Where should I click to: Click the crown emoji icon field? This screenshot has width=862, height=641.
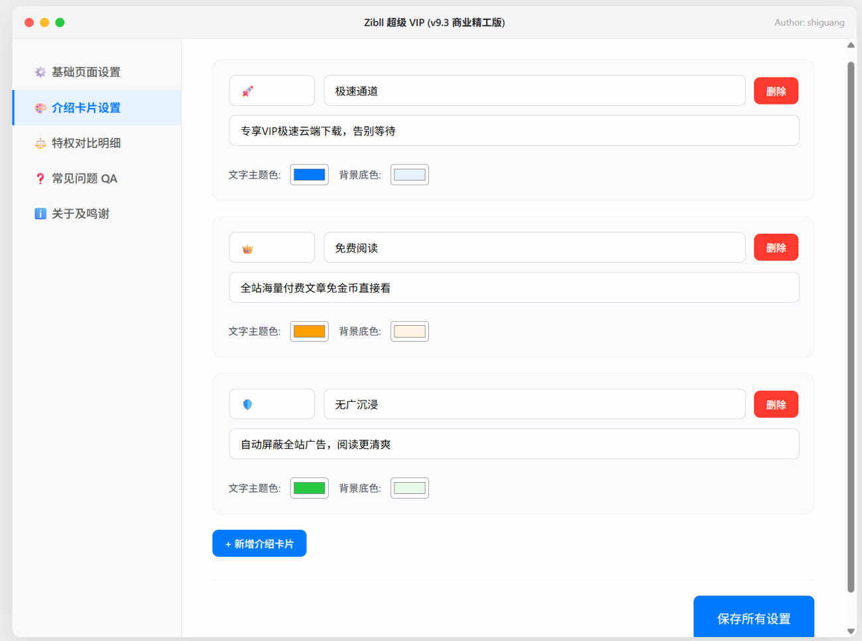[272, 248]
